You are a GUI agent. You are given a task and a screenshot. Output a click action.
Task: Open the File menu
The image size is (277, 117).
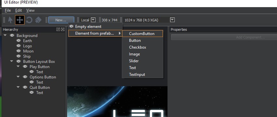click(8, 10)
